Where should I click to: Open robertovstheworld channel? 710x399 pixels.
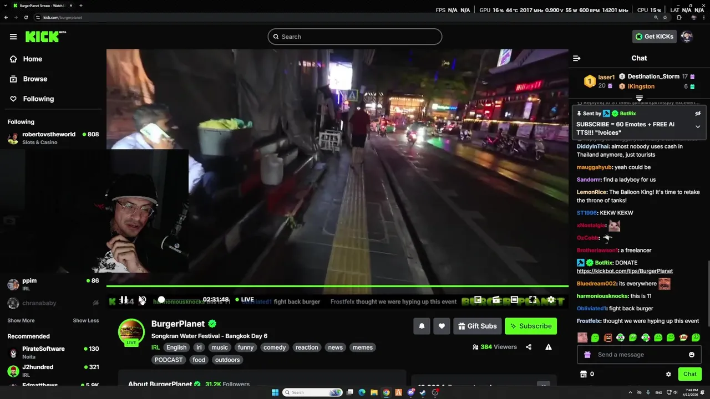[53, 138]
